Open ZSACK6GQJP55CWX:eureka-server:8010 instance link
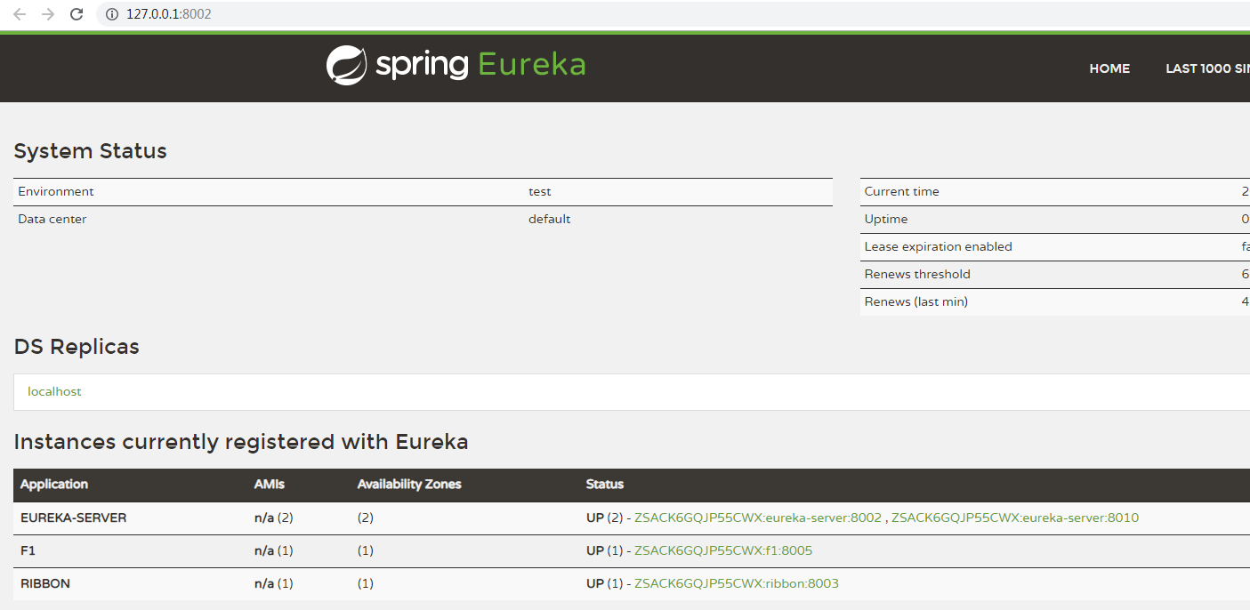Screen dimensions: 1250x610 click(x=1015, y=518)
